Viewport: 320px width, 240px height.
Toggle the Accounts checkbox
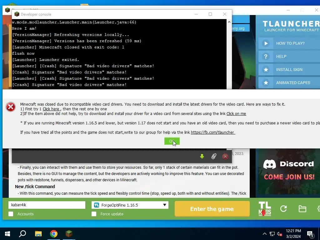coord(11,214)
